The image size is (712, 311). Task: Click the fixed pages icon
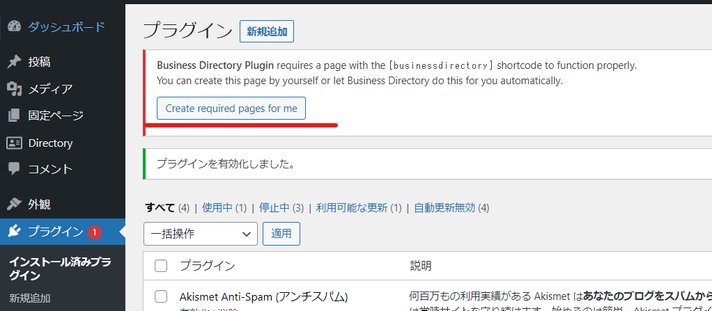coord(14,115)
